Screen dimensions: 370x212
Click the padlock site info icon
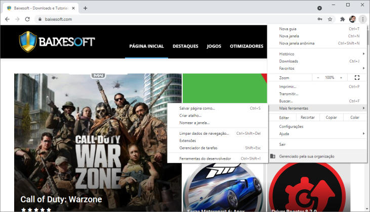pos(40,19)
